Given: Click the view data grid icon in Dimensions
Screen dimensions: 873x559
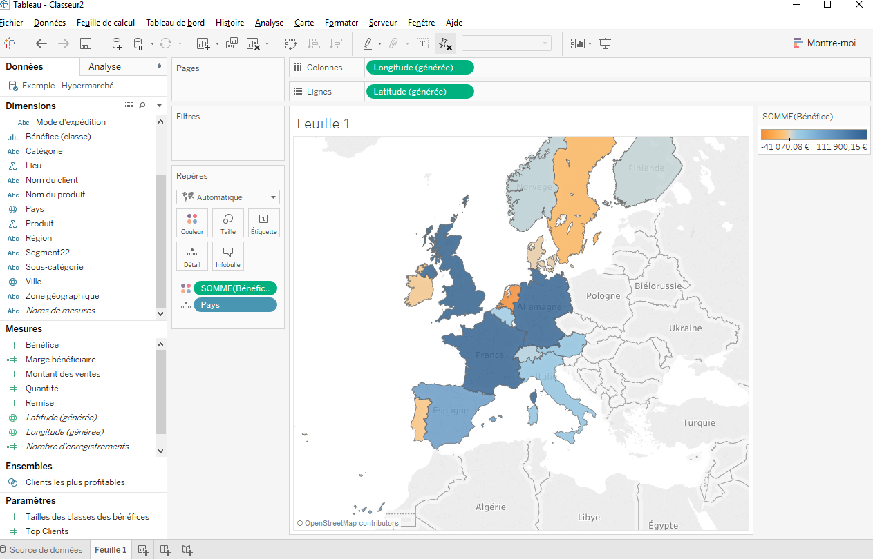Looking at the screenshot, I should click(x=129, y=106).
